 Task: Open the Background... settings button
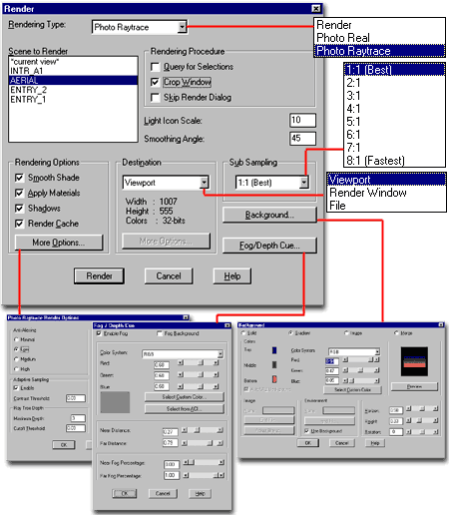coord(269,215)
